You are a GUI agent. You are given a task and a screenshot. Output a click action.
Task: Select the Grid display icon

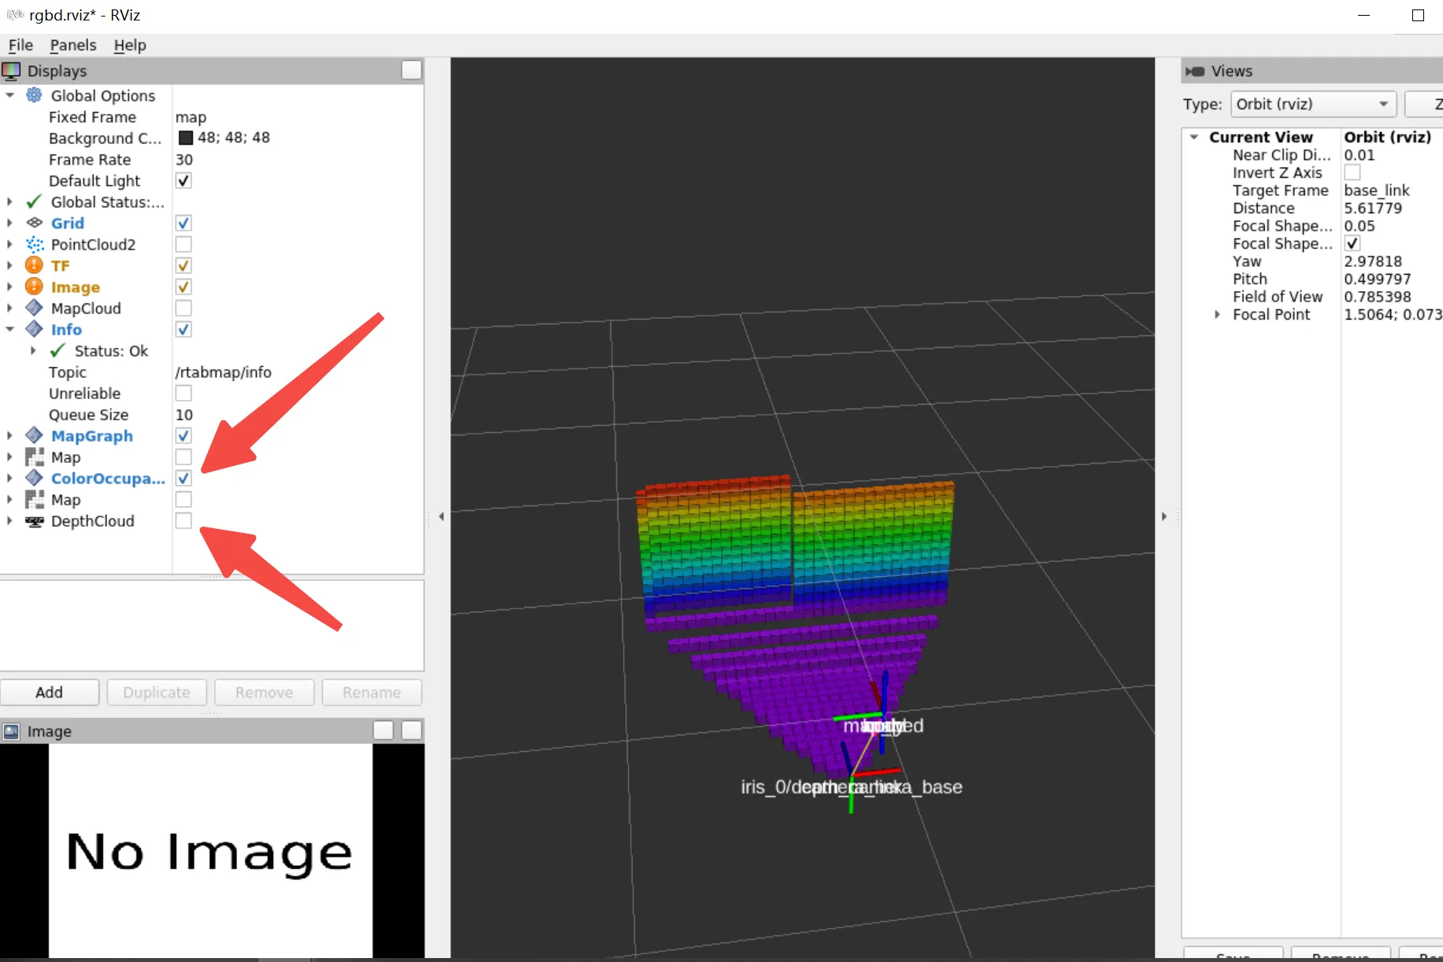pos(34,223)
